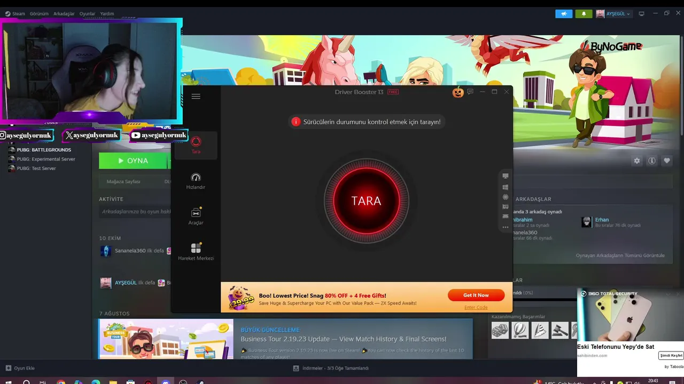684x384 pixels.
Task: Click the hot air balloon achievement icon
Action: pyautogui.click(x=520, y=330)
